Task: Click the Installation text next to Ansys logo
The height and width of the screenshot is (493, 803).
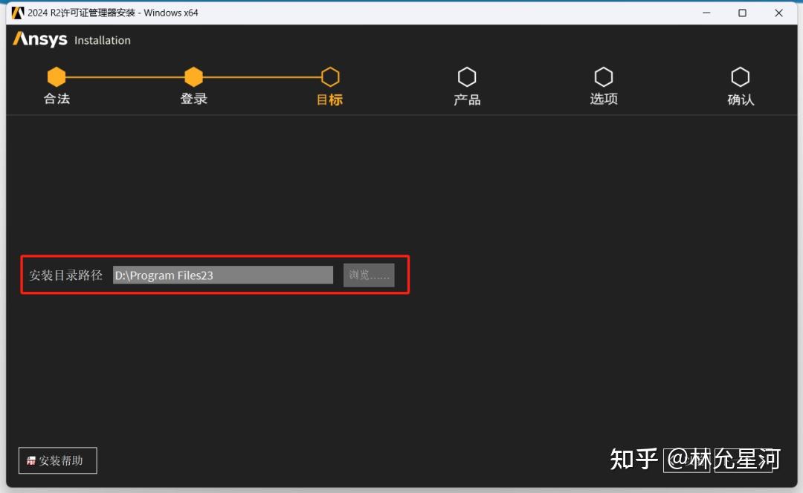Action: point(101,41)
